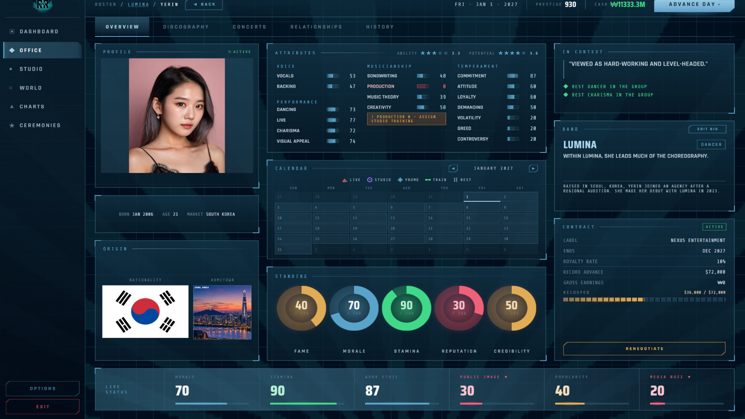Select January 1 calendar cell

pyautogui.click(x=482, y=197)
